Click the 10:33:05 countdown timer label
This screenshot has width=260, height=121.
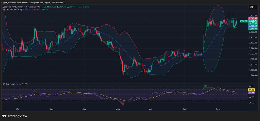point(253,23)
